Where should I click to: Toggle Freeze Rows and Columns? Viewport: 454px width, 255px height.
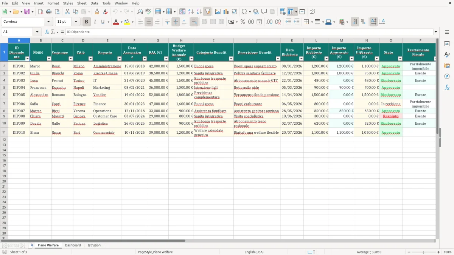[x=291, y=12]
